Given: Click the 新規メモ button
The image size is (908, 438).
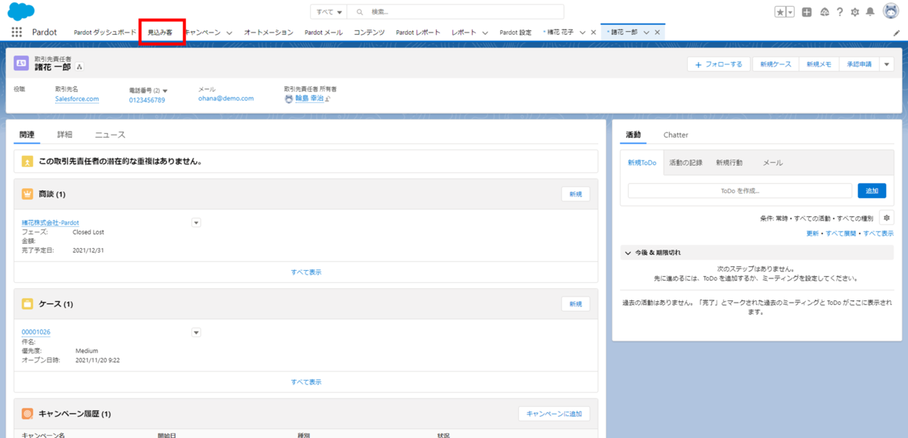Looking at the screenshot, I should pos(819,64).
